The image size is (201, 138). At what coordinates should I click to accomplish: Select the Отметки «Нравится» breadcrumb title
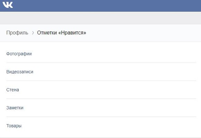[x=62, y=33]
